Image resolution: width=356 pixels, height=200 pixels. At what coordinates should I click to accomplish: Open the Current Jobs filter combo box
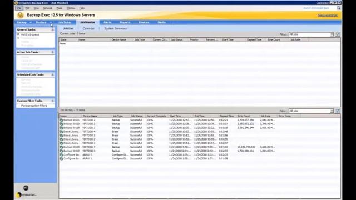click(x=311, y=34)
